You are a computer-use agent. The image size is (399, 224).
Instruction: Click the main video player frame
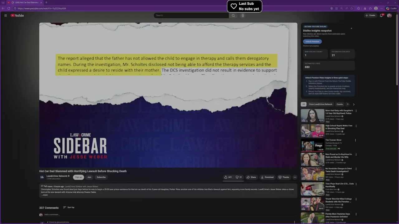point(168,95)
